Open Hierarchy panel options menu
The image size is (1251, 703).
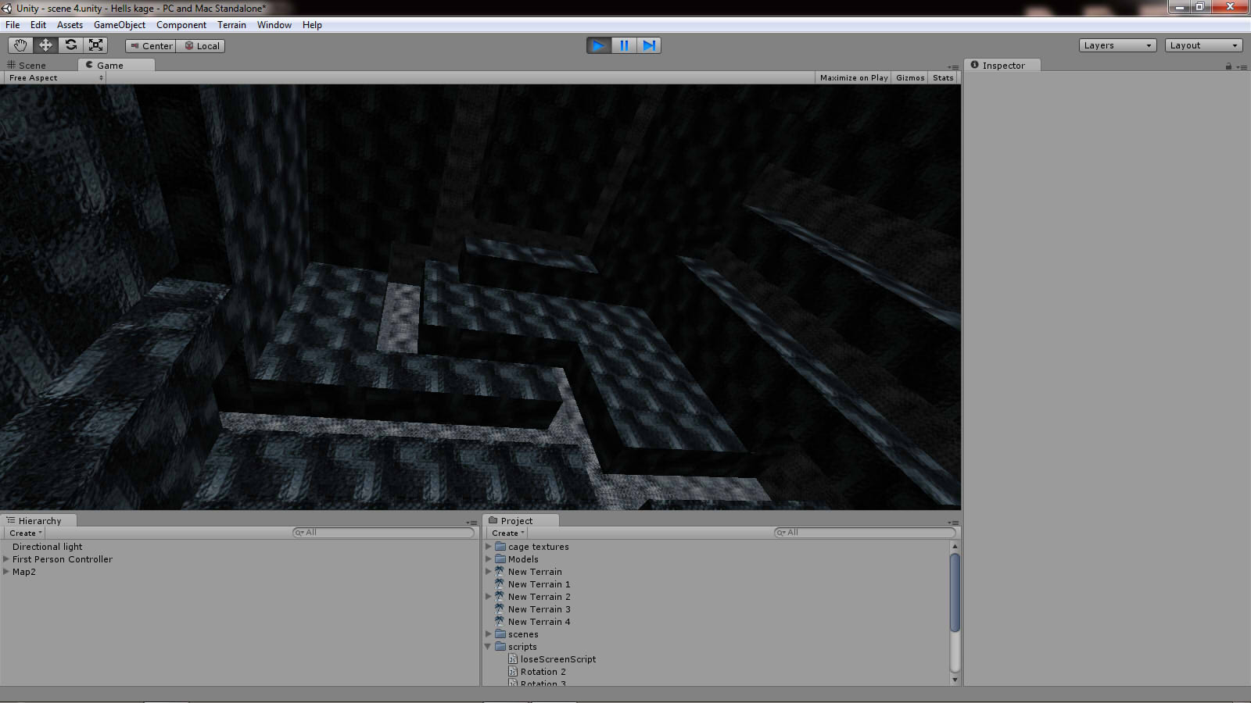(471, 522)
